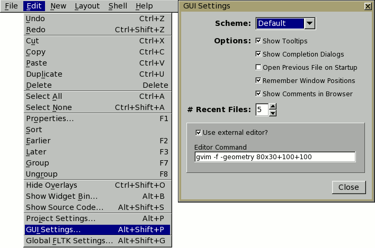Select Show Widget Bin menu entry

pyautogui.click(x=61, y=196)
